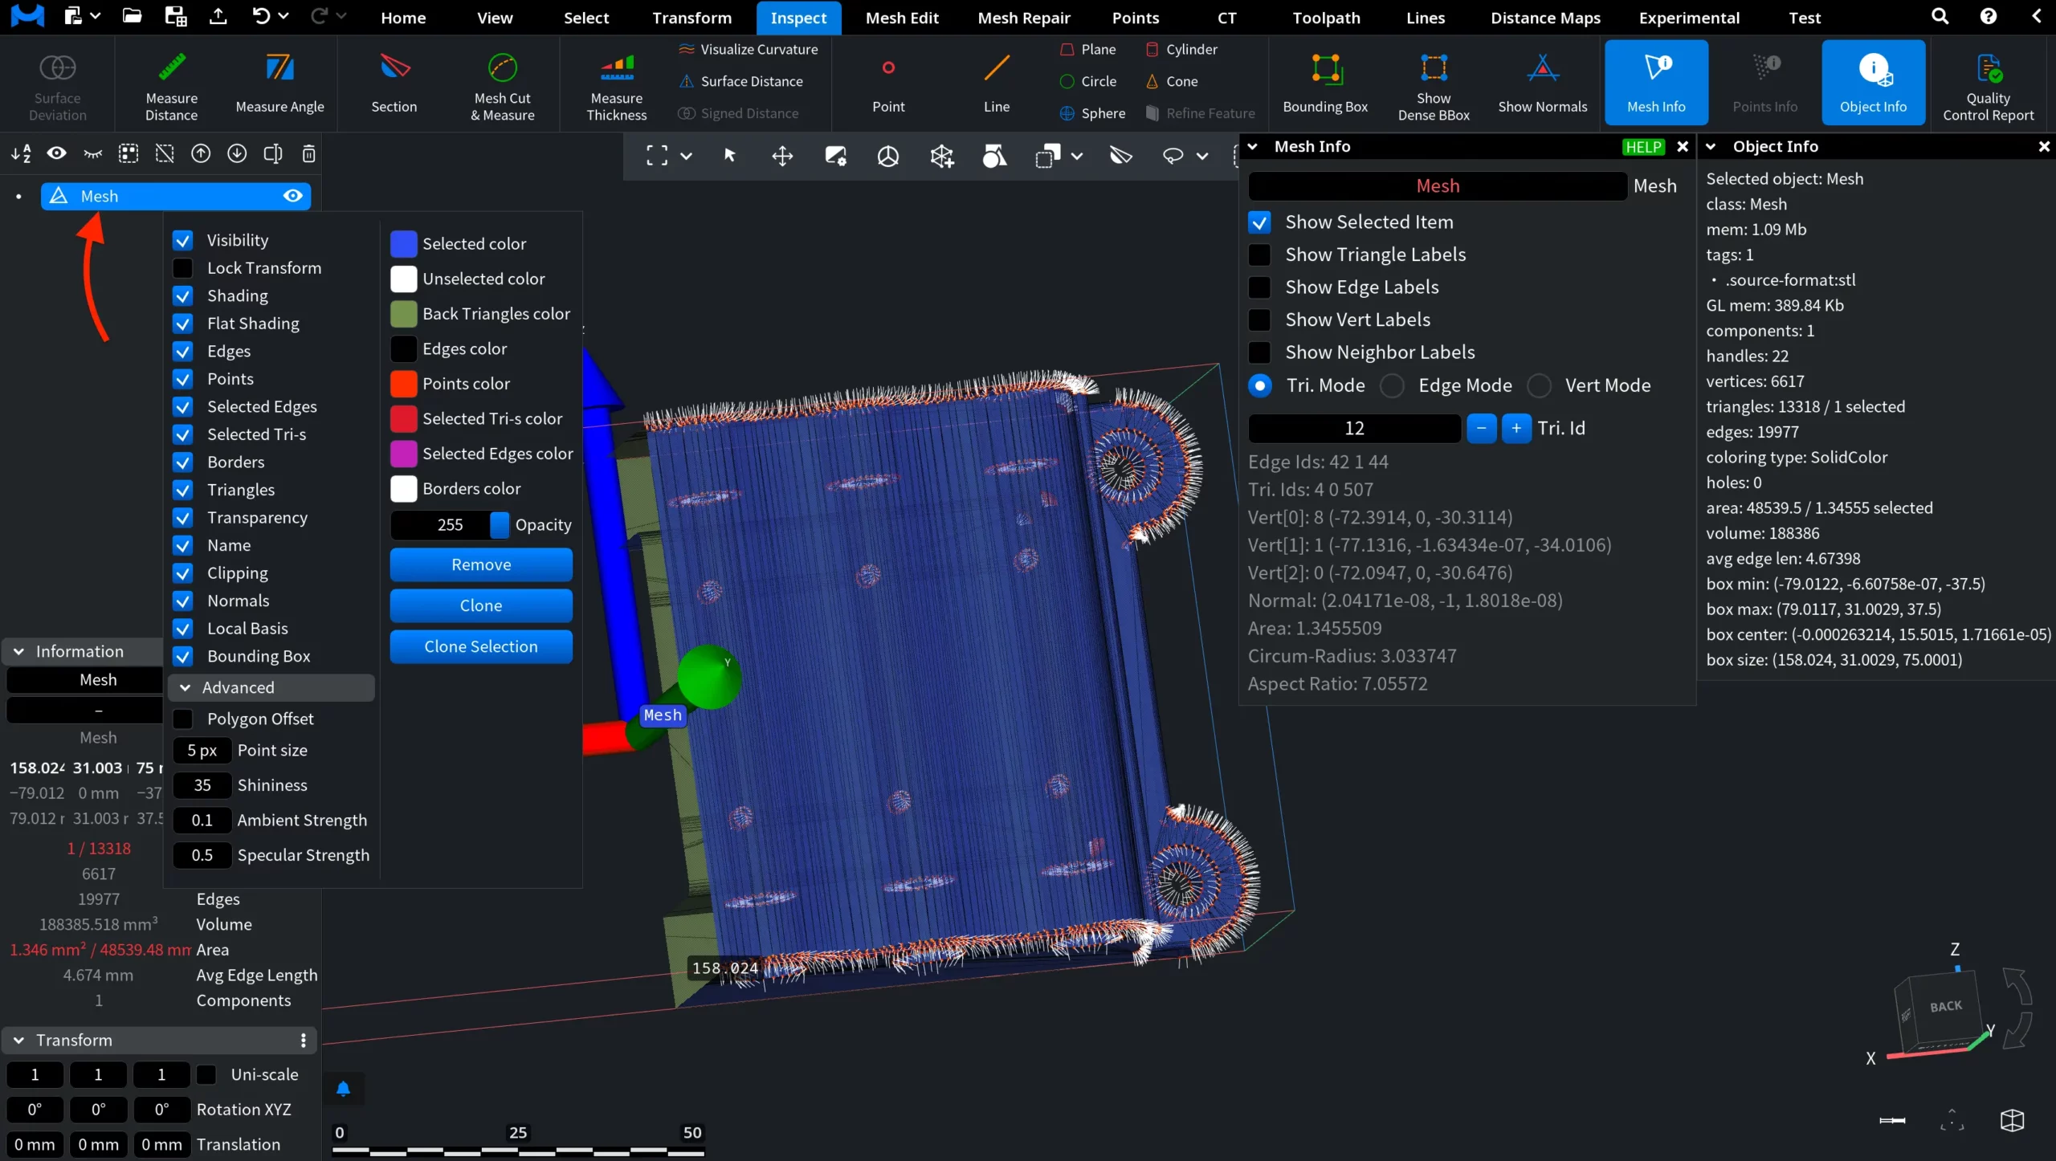Collapse the Information panel
The height and width of the screenshot is (1161, 2056).
tap(18, 652)
